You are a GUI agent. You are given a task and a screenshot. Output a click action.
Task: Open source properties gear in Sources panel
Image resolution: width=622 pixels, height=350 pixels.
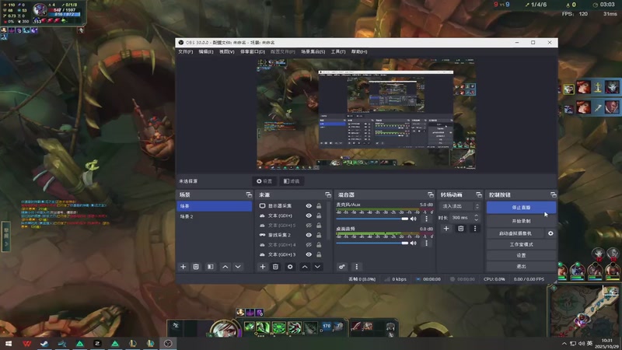tap(290, 267)
